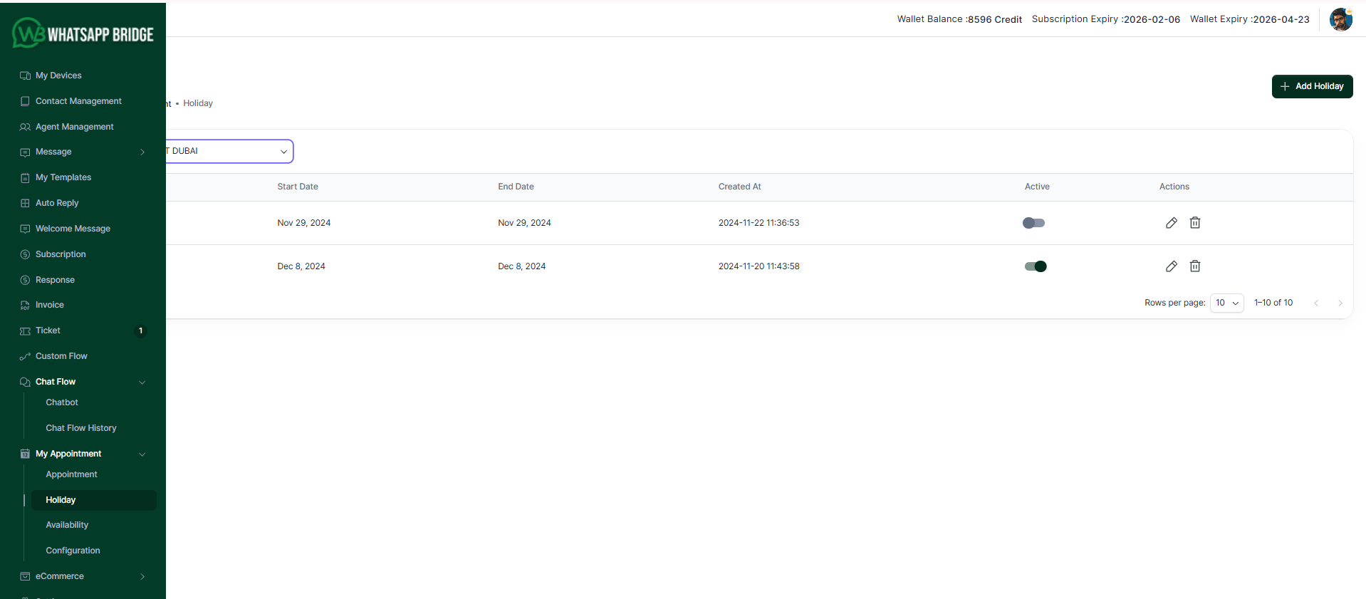Click the WhatsApp Bridge logo
Screen dimensions: 1366x599
[x=83, y=33]
